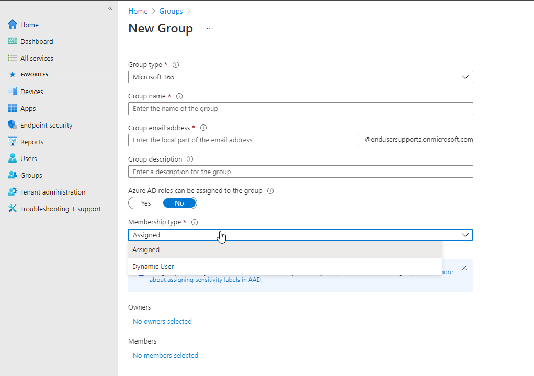534x376 pixels.
Task: Click the Group type dropdown chevron
Action: (x=465, y=77)
